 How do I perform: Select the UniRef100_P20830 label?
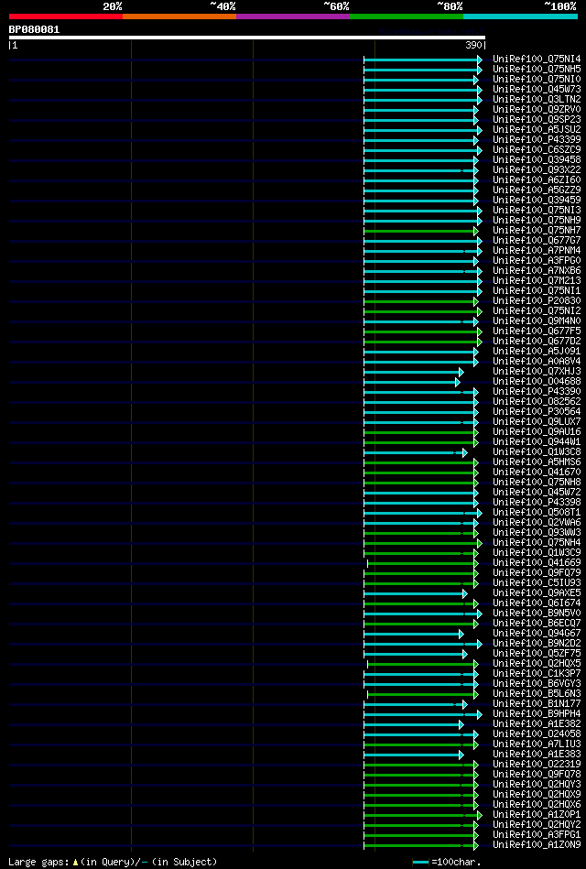click(537, 301)
